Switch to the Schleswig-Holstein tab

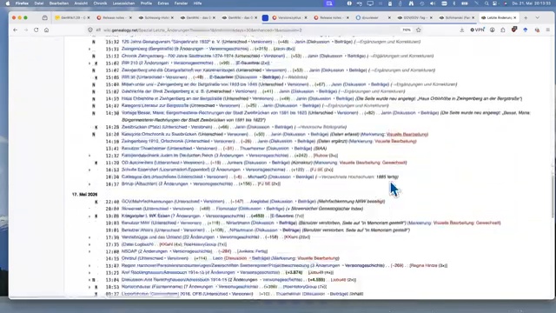156,17
